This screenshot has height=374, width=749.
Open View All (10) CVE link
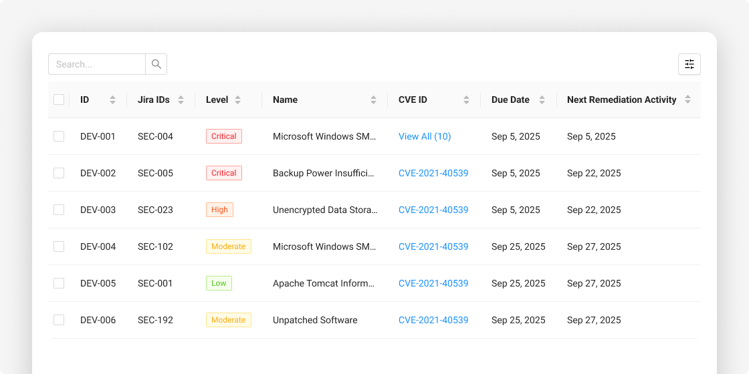(x=425, y=136)
